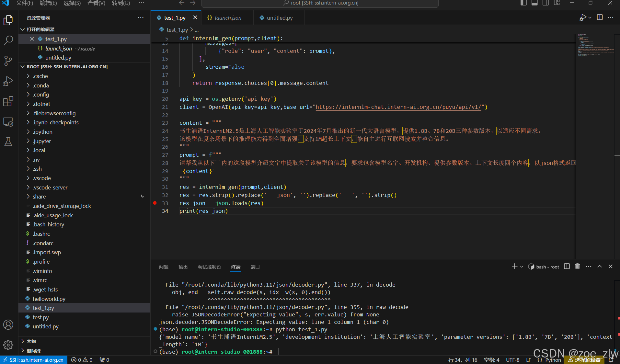Viewport: 620px width, 364px height.
Task: Open helloworld.py in the file tree
Action: (x=84, y=299)
